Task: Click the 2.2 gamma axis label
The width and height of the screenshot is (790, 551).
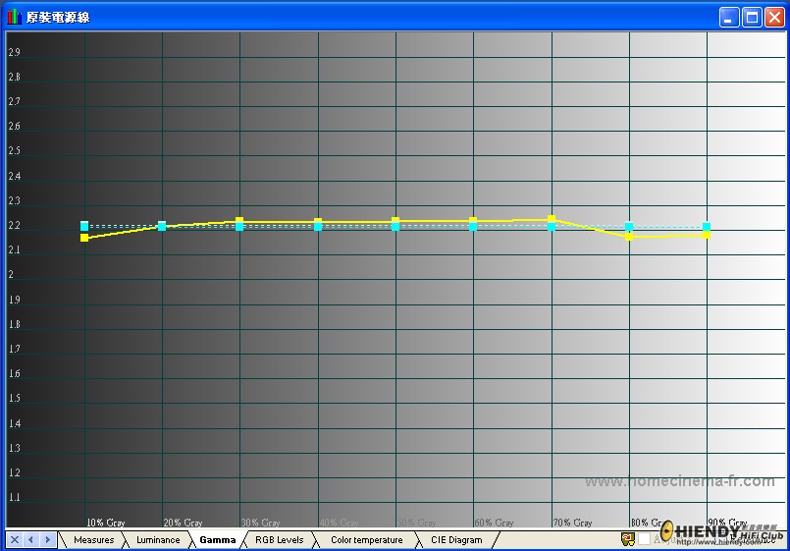Action: 14,225
